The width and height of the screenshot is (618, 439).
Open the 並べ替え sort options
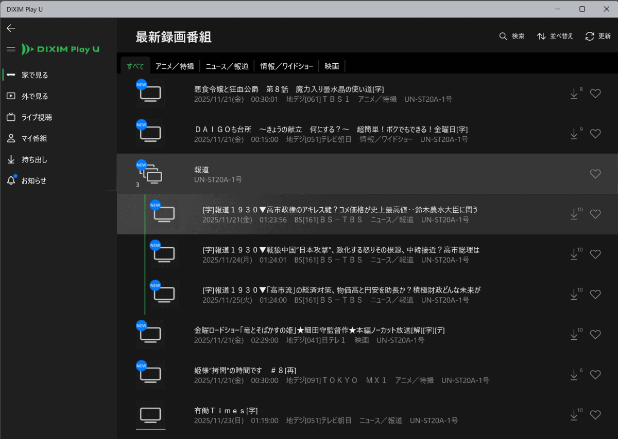pyautogui.click(x=555, y=36)
